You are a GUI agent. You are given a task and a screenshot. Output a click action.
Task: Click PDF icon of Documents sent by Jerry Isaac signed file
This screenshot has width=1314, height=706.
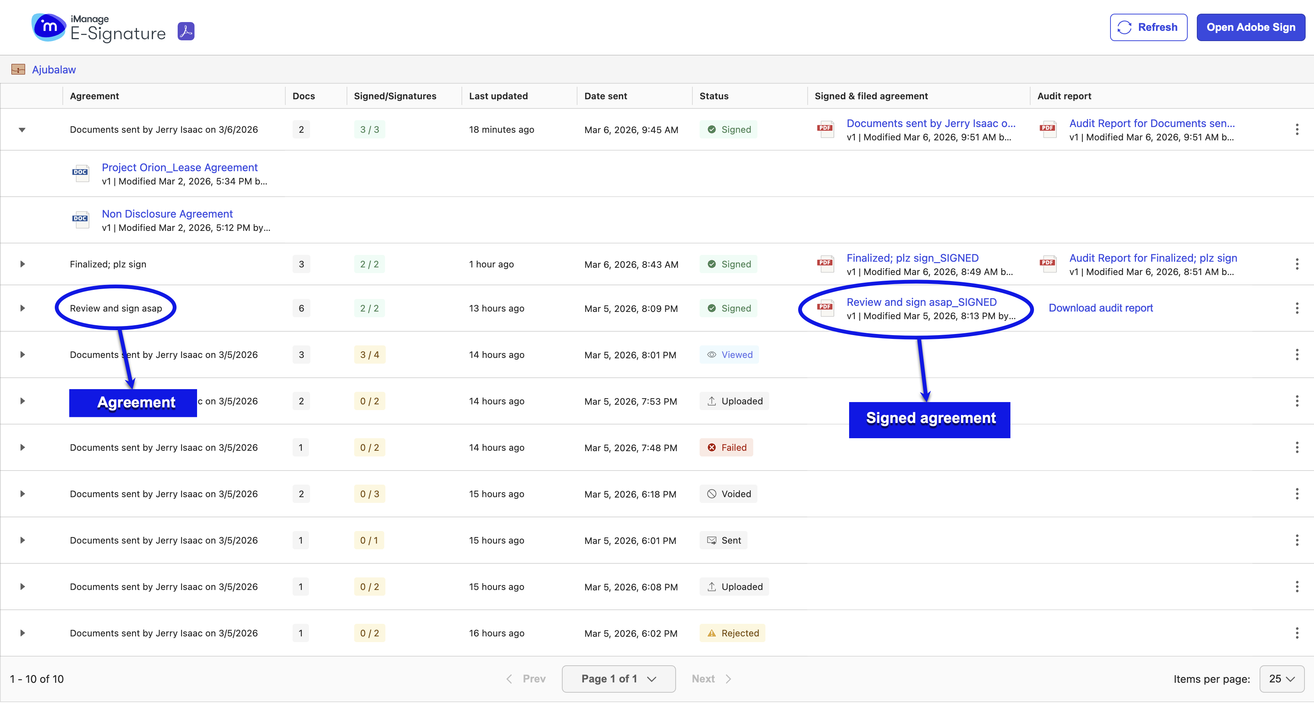(x=825, y=130)
